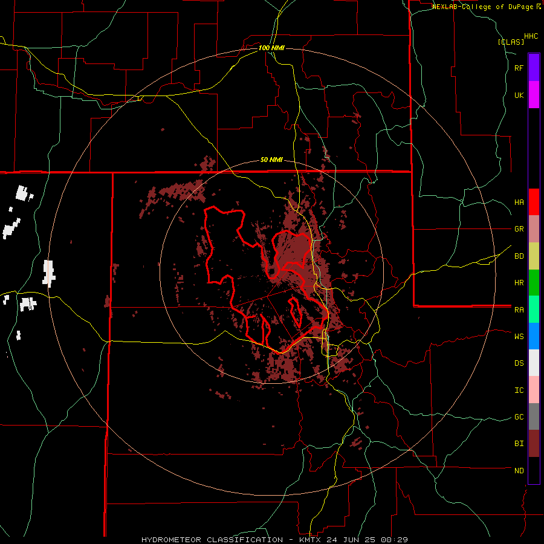Click the RF legend label
The width and height of the screenshot is (544, 544).
519,68
